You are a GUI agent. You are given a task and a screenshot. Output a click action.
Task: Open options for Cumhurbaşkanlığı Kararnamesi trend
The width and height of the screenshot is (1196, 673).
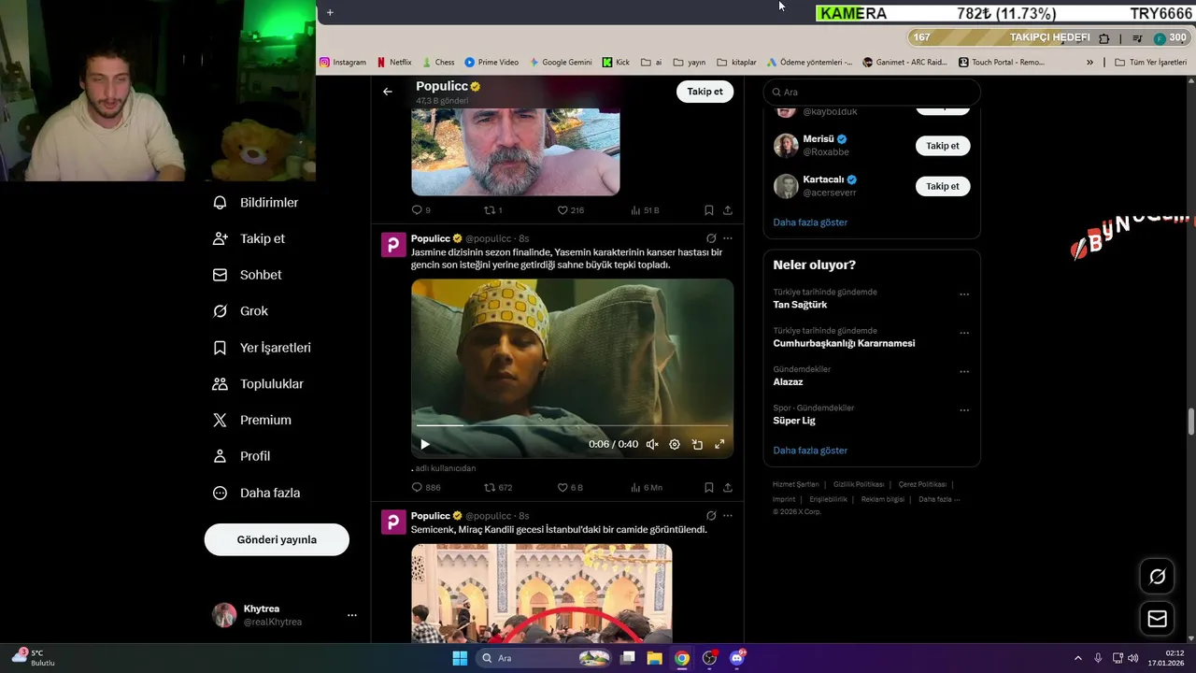click(964, 333)
